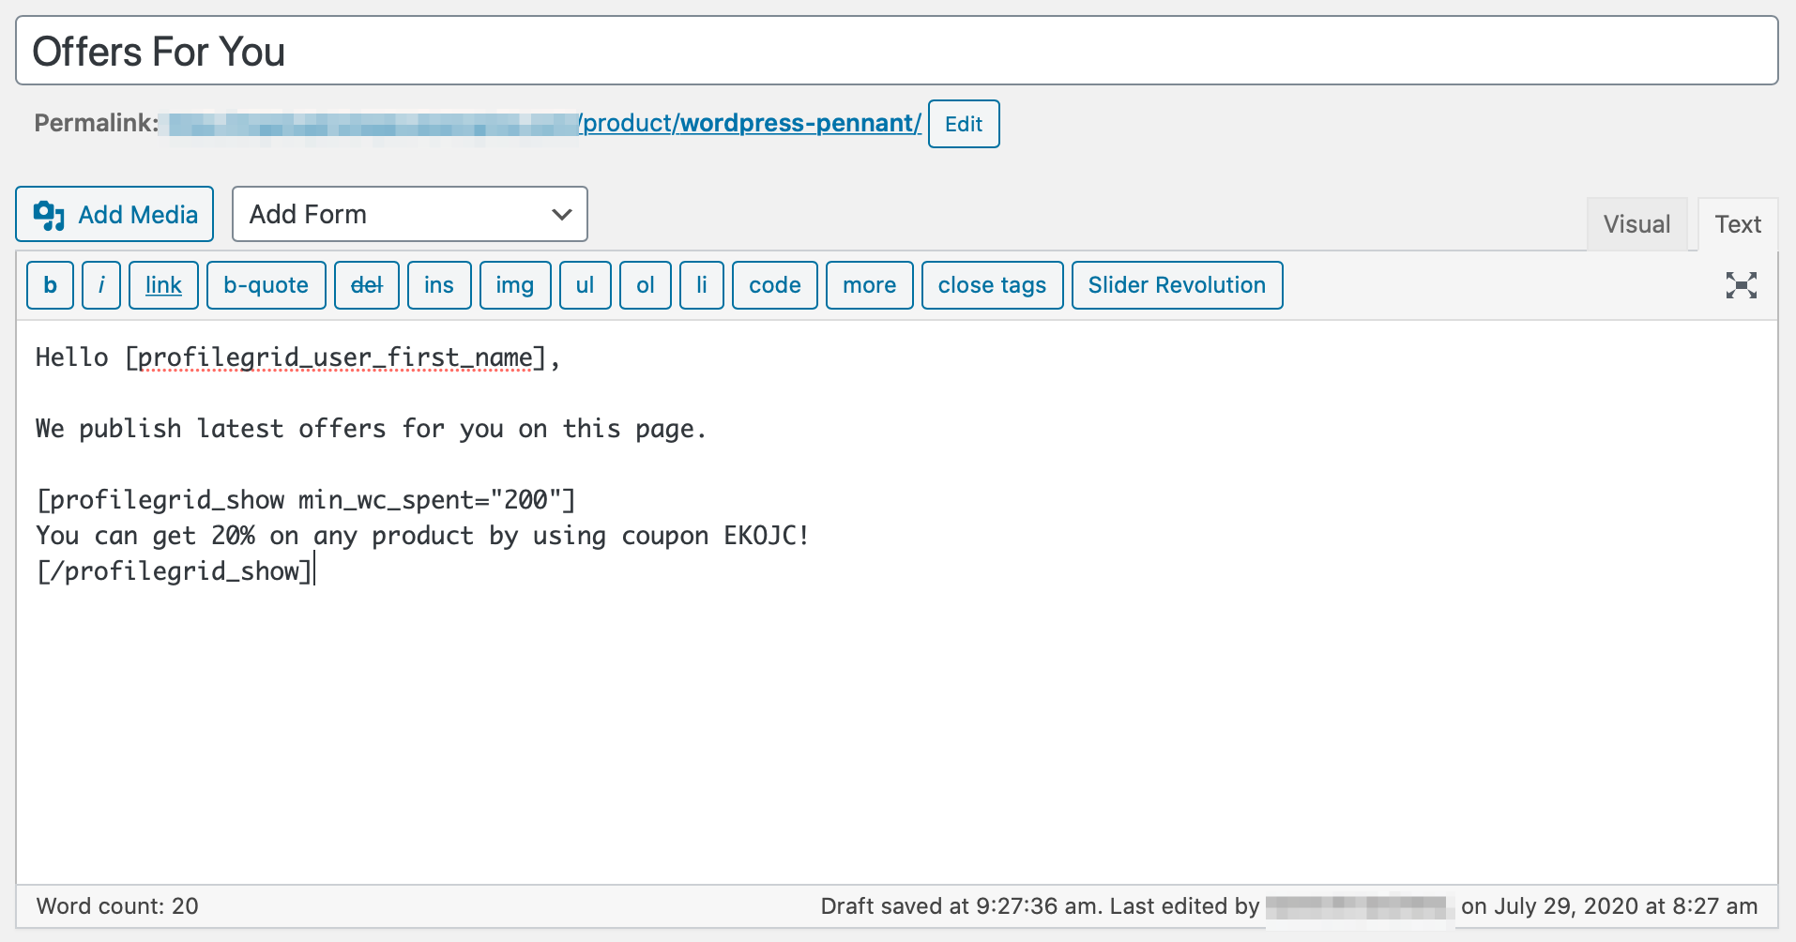Screen dimensions: 1796x942
Task: Insert a blockquote with b-quote button
Action: (x=266, y=284)
